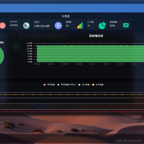
Task: Click the 3:47:8 time axis label
Action: [106, 64]
